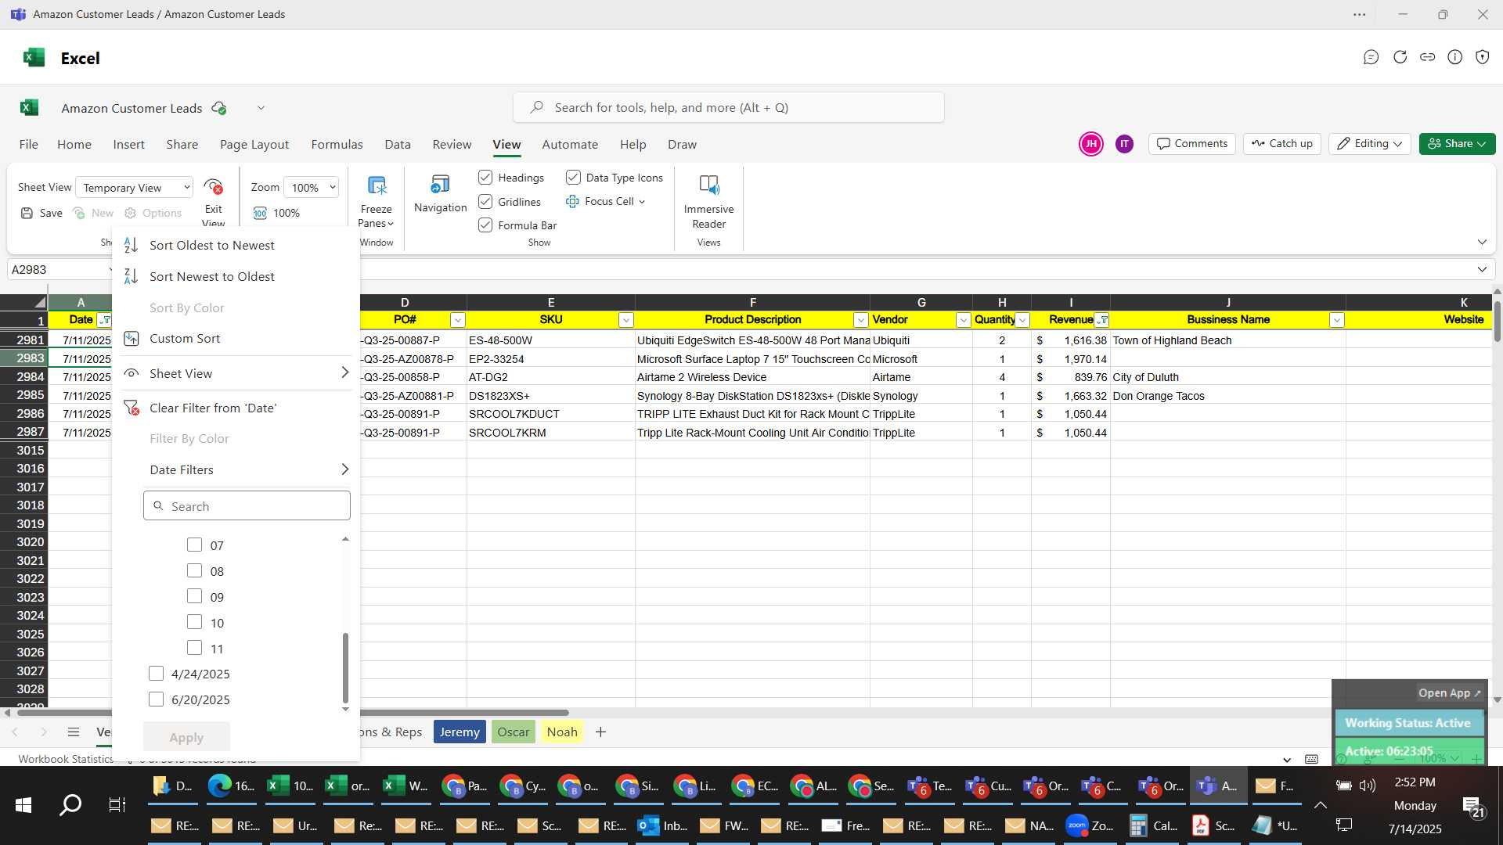Sort Oldest to Newest
The width and height of the screenshot is (1503, 845).
211,245
